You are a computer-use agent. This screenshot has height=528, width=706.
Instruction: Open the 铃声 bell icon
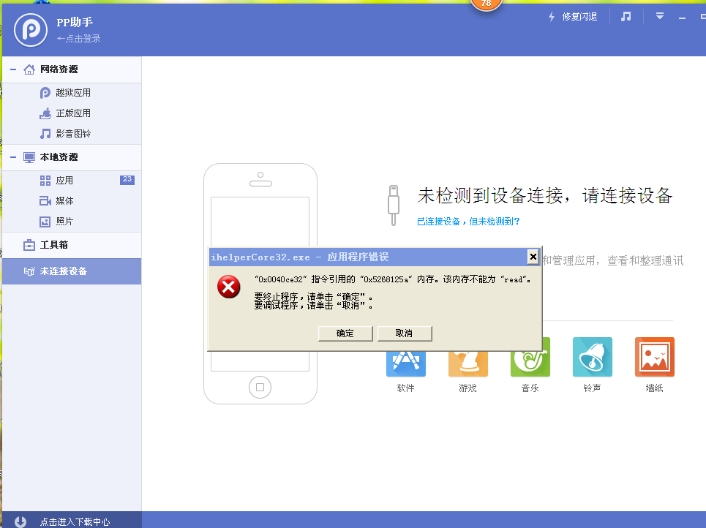(592, 357)
